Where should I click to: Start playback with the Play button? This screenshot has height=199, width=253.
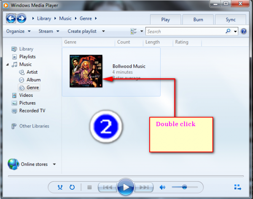click(126, 187)
